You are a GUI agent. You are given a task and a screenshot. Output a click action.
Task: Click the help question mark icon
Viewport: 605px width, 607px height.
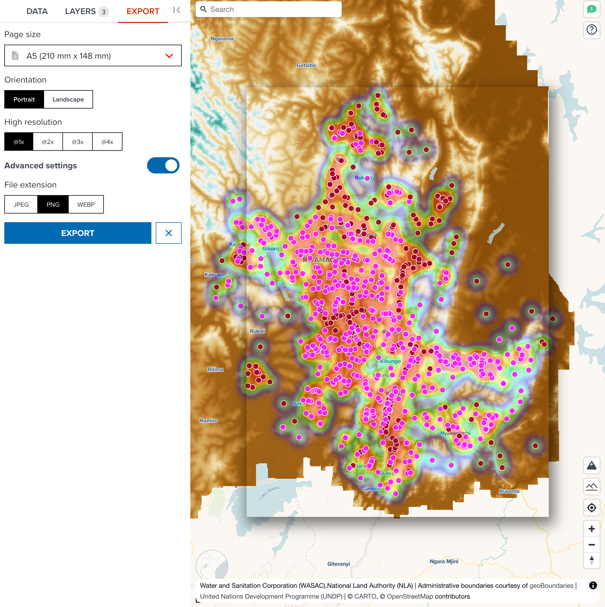point(592,30)
